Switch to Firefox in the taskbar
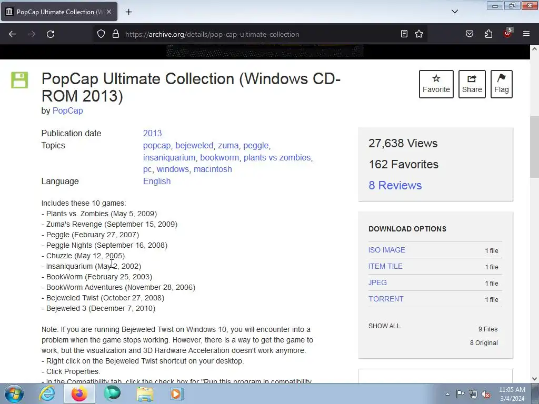 79,393
